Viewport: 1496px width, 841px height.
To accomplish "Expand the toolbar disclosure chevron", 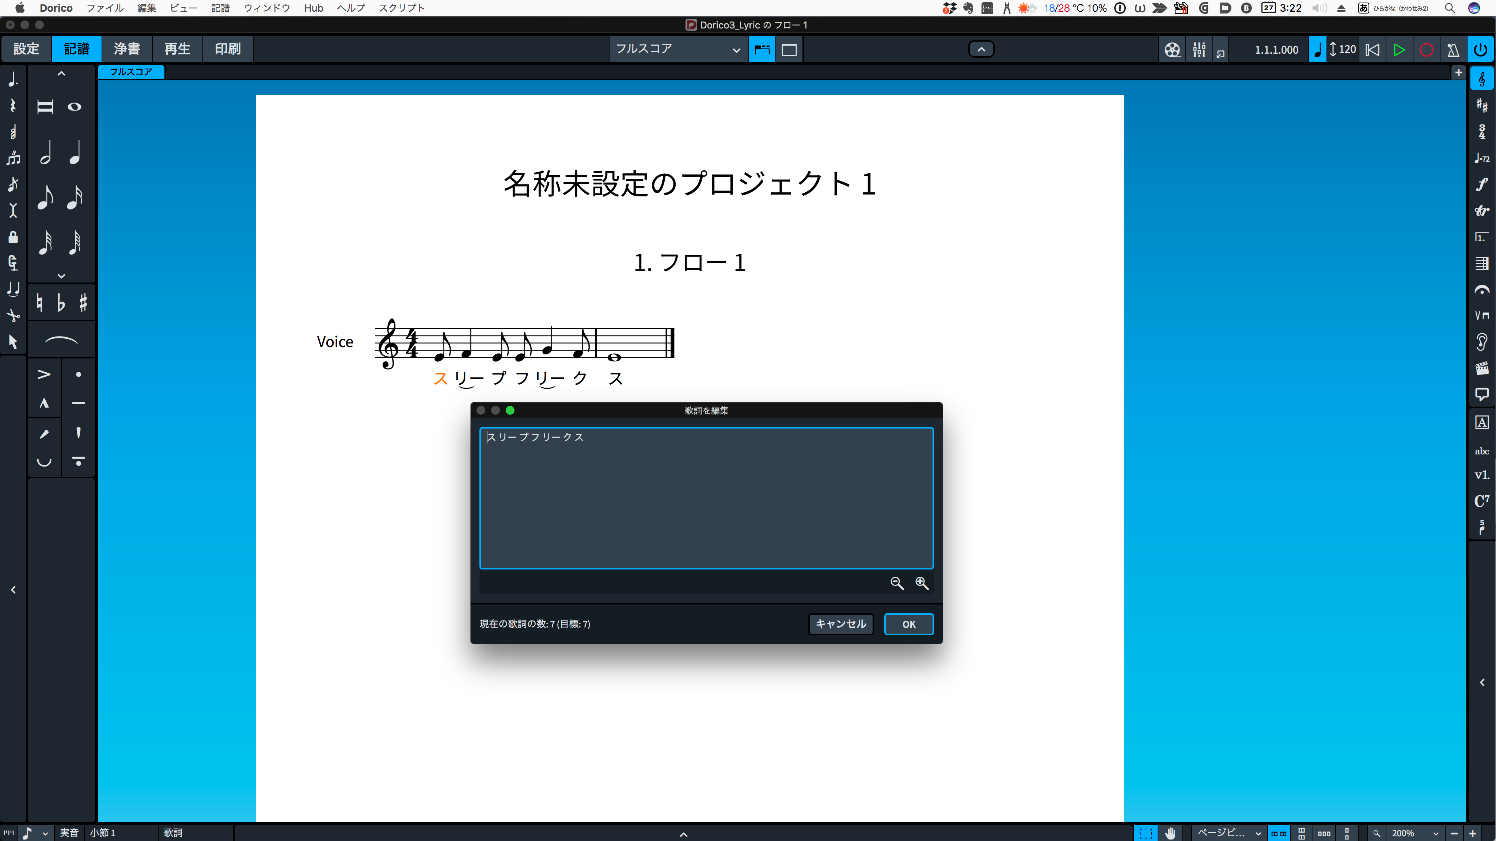I will click(x=981, y=49).
